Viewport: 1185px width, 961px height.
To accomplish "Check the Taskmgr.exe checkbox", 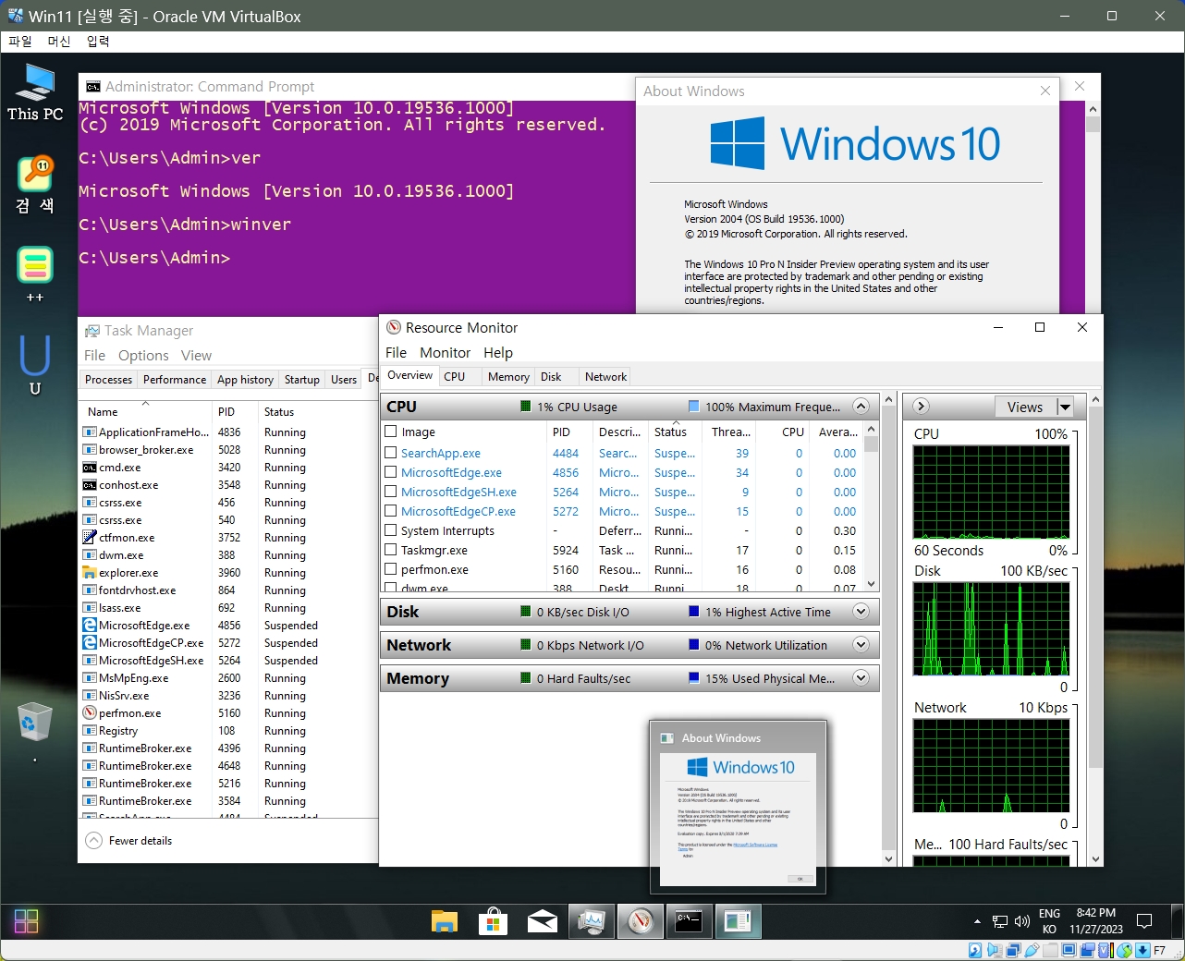I will (x=391, y=550).
